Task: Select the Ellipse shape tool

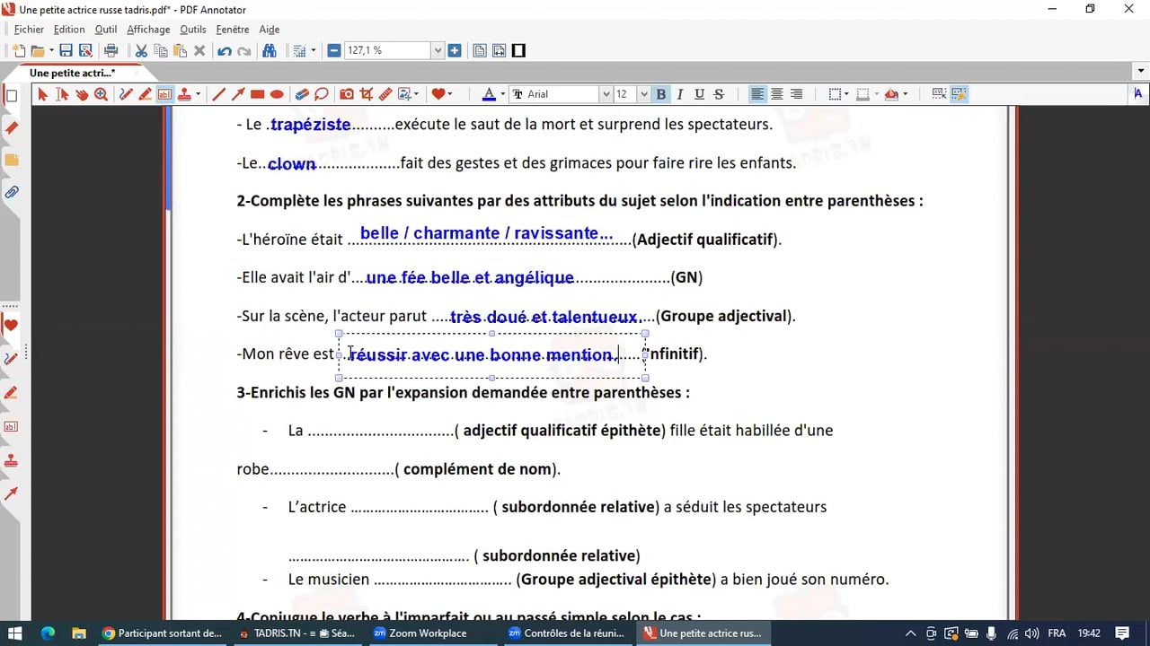Action: 277,94
